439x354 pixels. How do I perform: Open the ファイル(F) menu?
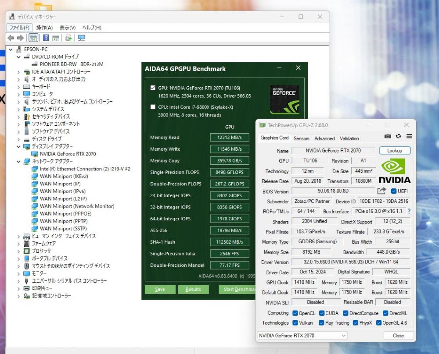pyautogui.click(x=19, y=28)
